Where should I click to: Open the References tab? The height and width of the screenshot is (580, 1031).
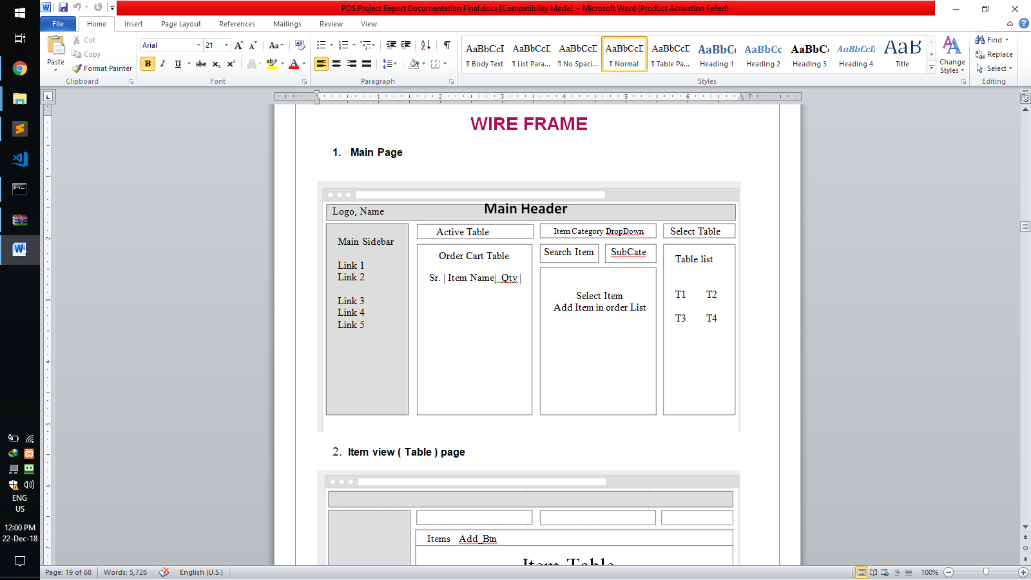(236, 24)
